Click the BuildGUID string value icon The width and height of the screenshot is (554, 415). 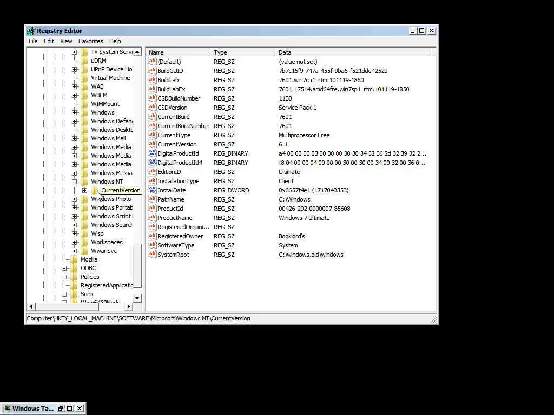coord(152,70)
